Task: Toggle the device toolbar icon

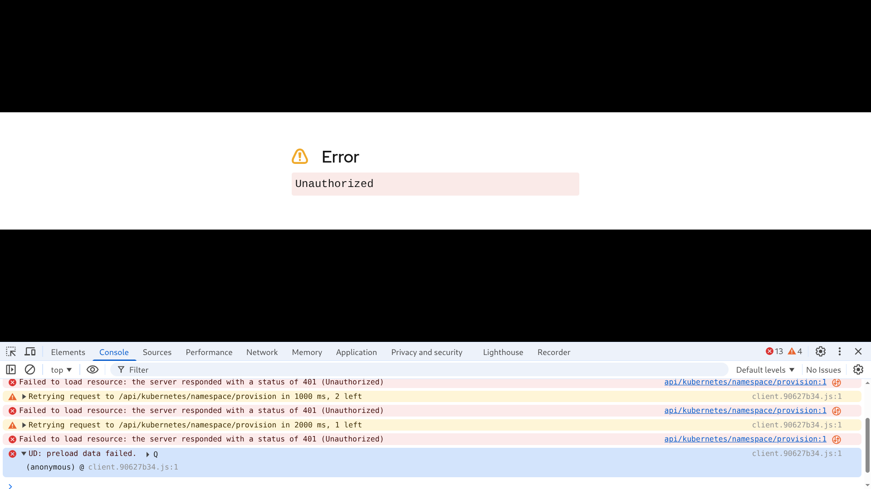Action: [x=30, y=352]
